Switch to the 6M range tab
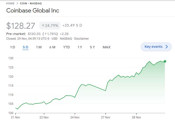This screenshot has width=175, height=123. pyautogui.click(x=52, y=47)
